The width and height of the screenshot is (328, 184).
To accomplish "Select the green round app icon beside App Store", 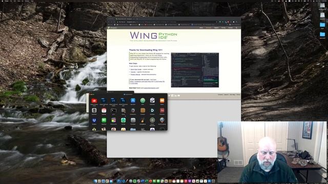I will click(x=142, y=101).
